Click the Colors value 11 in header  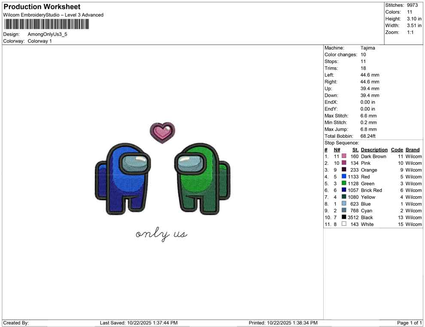click(x=410, y=12)
